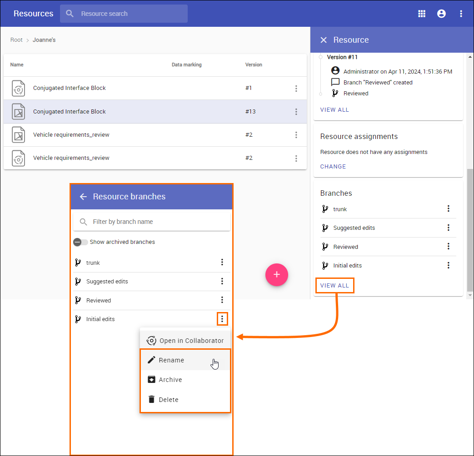Click the selected Conjugated Interface Block #13 file icon

19,112
